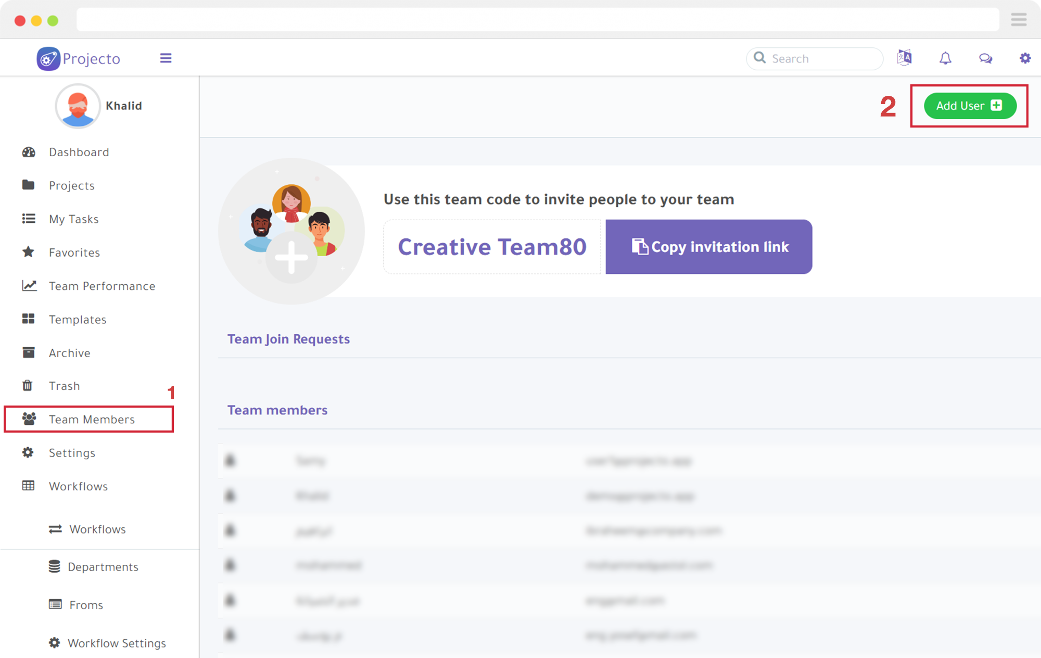Click the Creative Team80 team code
This screenshot has width=1041, height=658.
[492, 247]
